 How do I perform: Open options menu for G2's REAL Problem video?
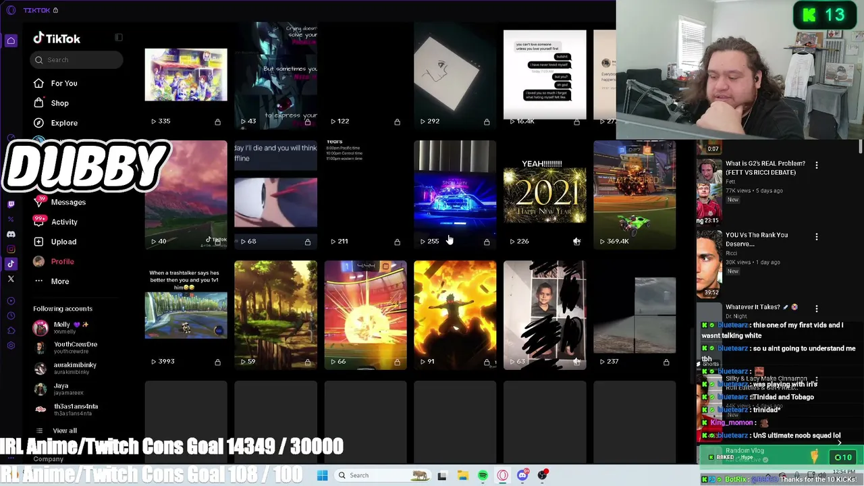pyautogui.click(x=817, y=165)
